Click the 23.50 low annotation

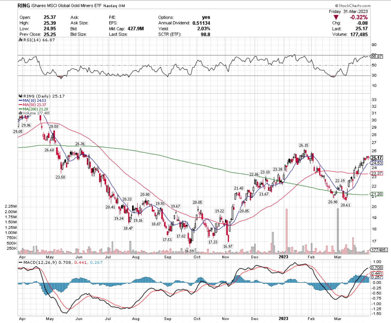(61, 177)
